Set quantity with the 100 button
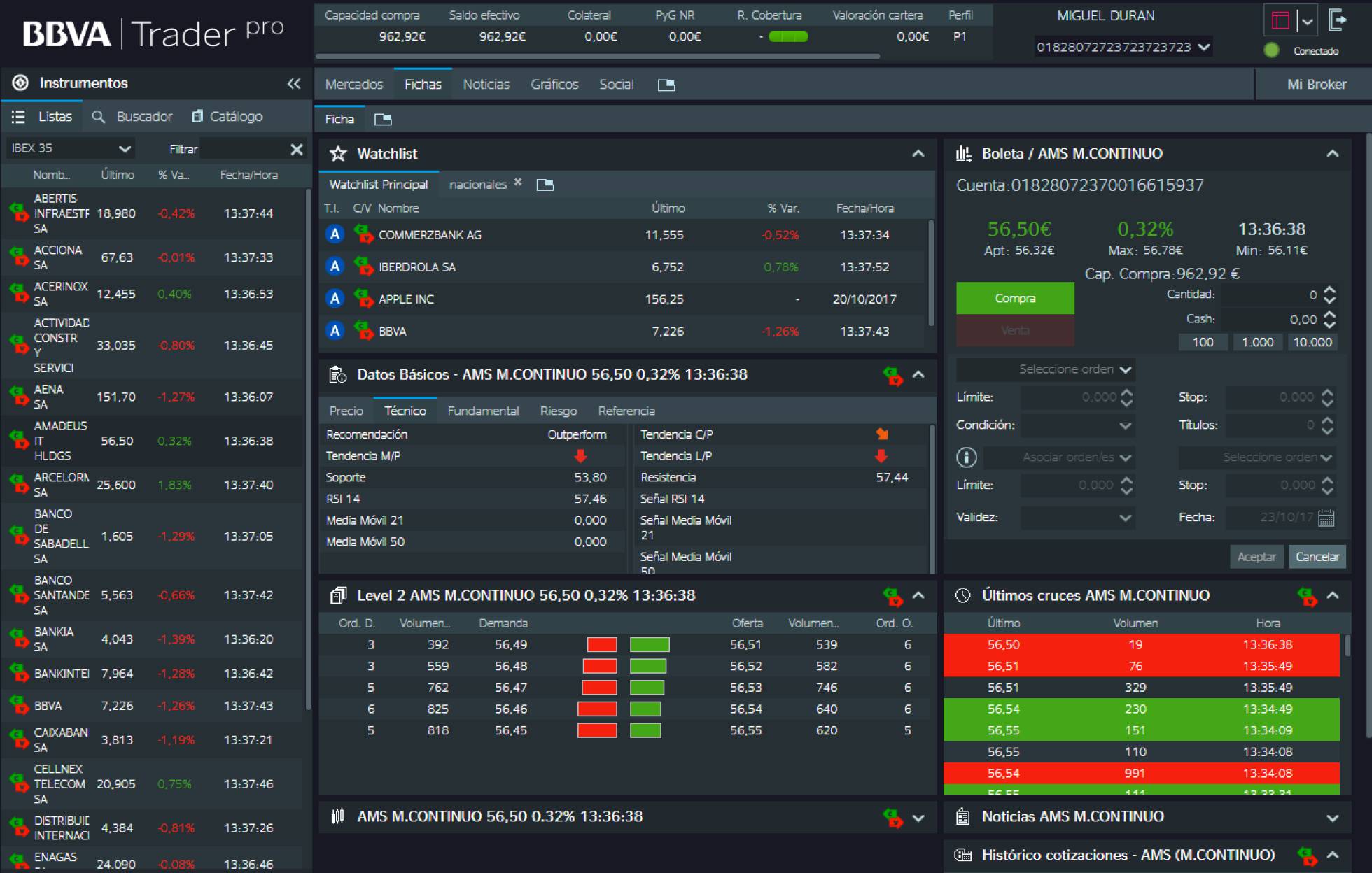 (1203, 342)
